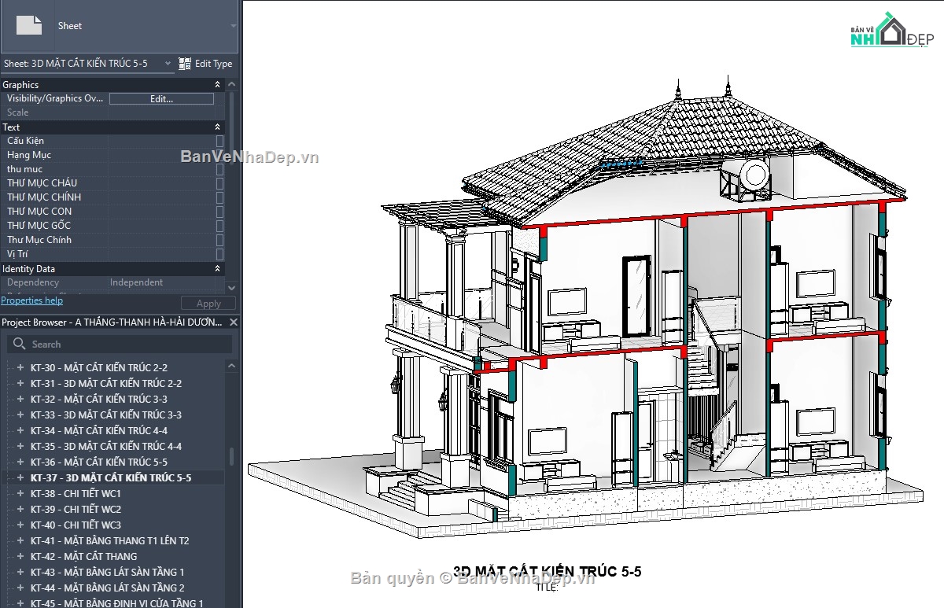
Task: Open the Sheet: 3D MẶT CẮT KIẾN TRÚC 5-5 dropdown
Action: pyautogui.click(x=87, y=64)
